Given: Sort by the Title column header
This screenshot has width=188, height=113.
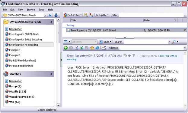Looking at the screenshot, I should point(107,20).
